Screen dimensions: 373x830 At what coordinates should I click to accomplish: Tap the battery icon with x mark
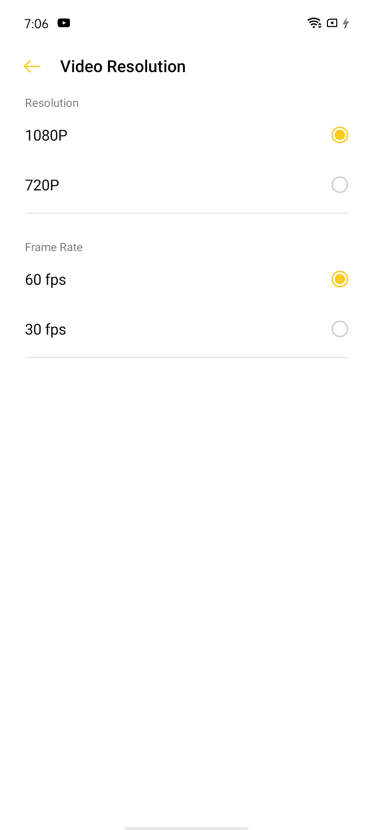(x=332, y=23)
